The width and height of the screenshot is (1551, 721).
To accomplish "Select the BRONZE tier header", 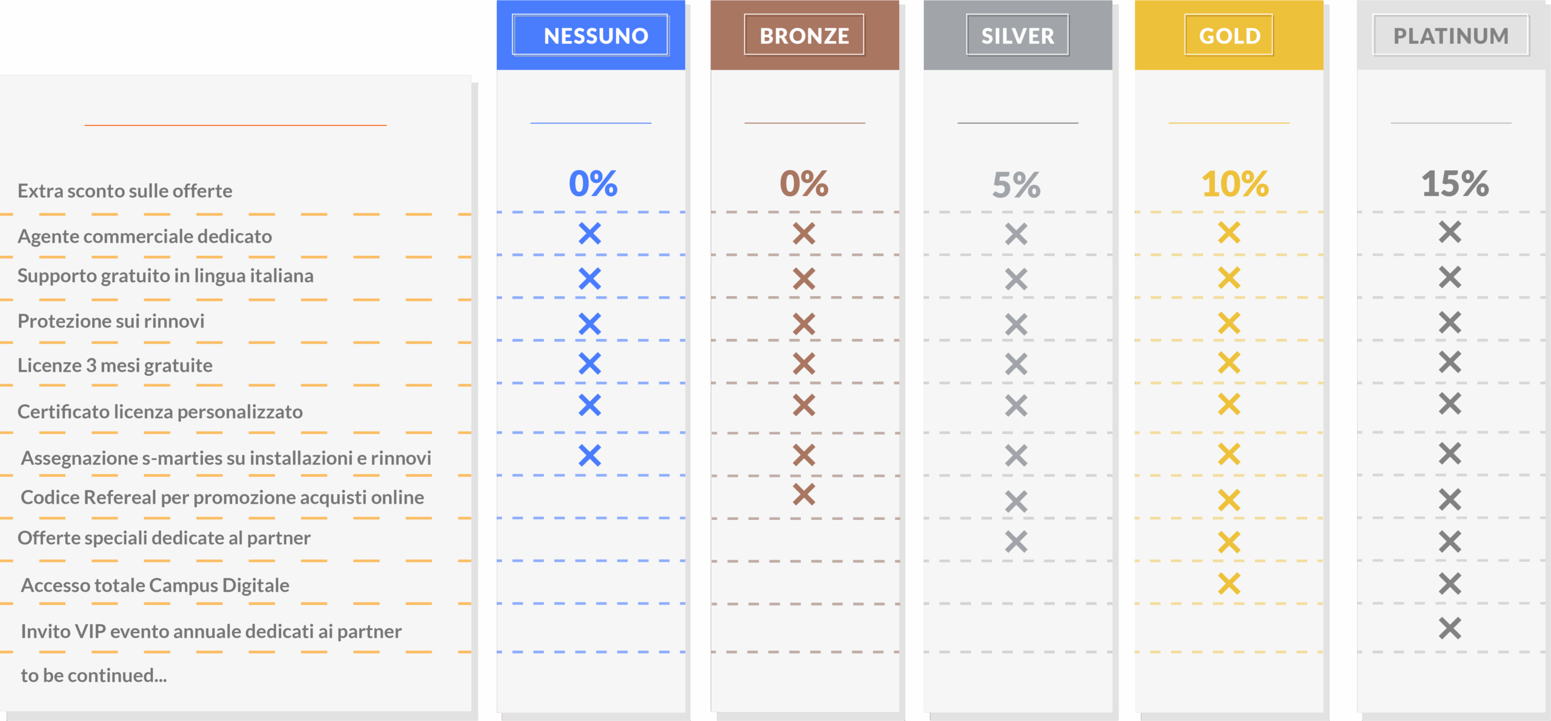I will coord(804,36).
